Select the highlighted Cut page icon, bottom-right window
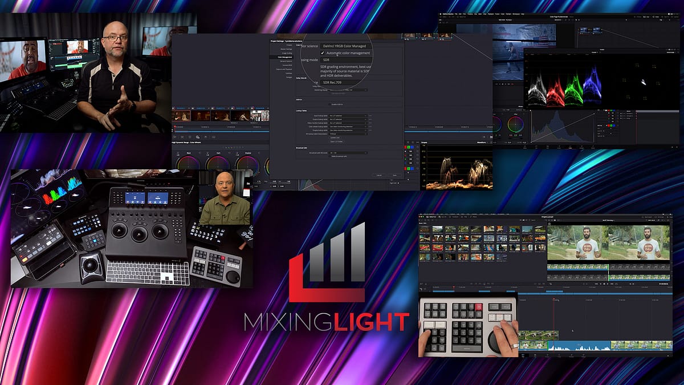This screenshot has width=684, height=385. click(x=522, y=354)
